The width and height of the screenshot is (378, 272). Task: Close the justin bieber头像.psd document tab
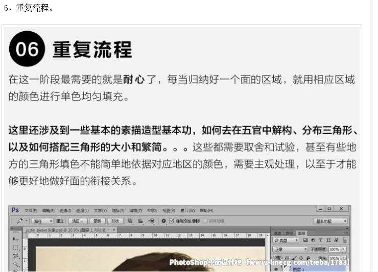(x=114, y=230)
